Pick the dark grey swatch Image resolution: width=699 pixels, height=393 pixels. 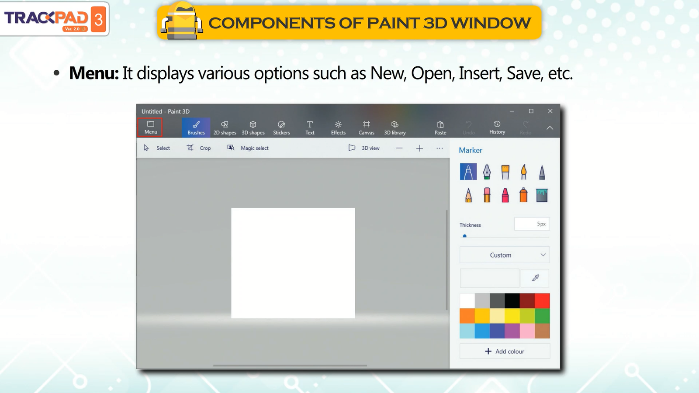pos(497,301)
